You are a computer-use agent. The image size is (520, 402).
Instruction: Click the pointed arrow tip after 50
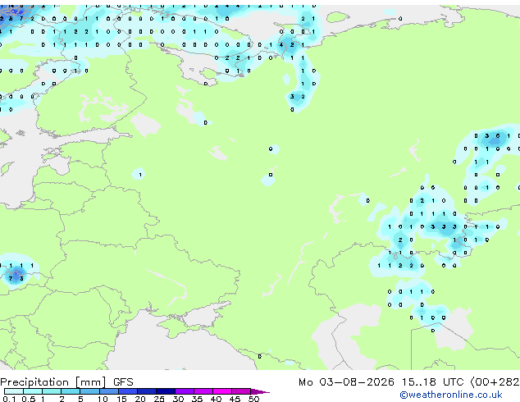point(260,391)
